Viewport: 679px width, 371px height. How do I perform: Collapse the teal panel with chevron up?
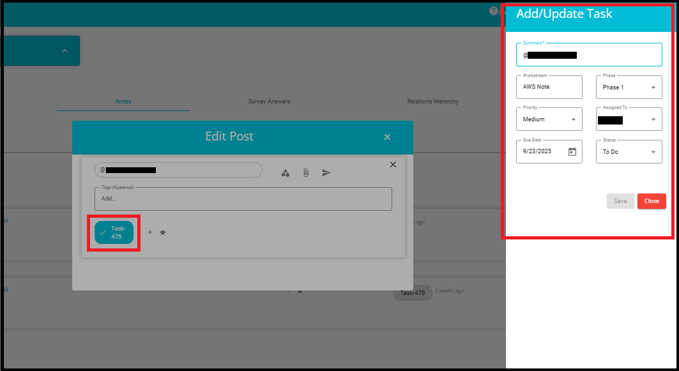click(x=65, y=51)
